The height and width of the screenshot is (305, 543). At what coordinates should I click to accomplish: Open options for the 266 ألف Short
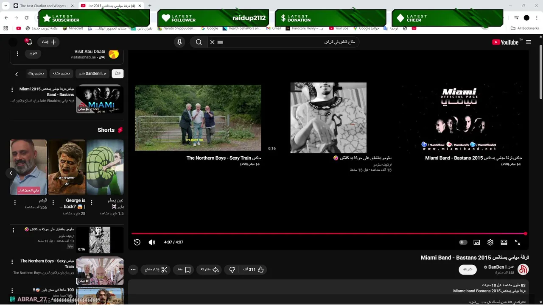[14, 202]
